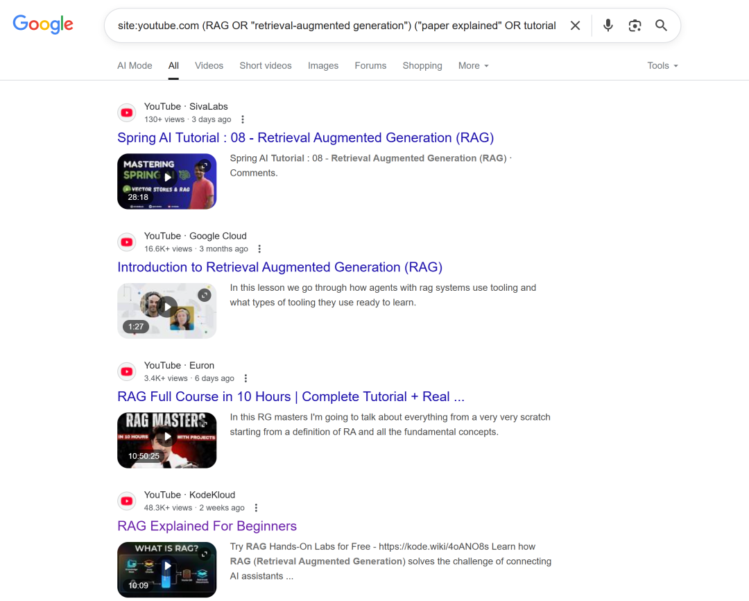Play the RAG Masters 10-hour video thumbnail
The height and width of the screenshot is (601, 749).
click(166, 441)
